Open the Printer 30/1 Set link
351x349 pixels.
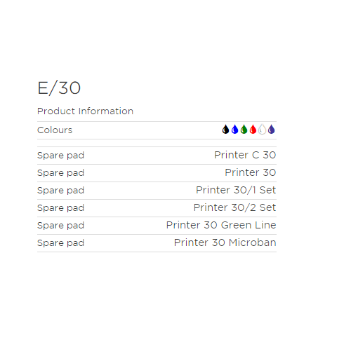[x=236, y=190]
